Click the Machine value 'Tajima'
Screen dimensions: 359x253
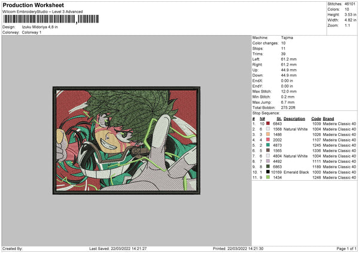click(x=287, y=38)
